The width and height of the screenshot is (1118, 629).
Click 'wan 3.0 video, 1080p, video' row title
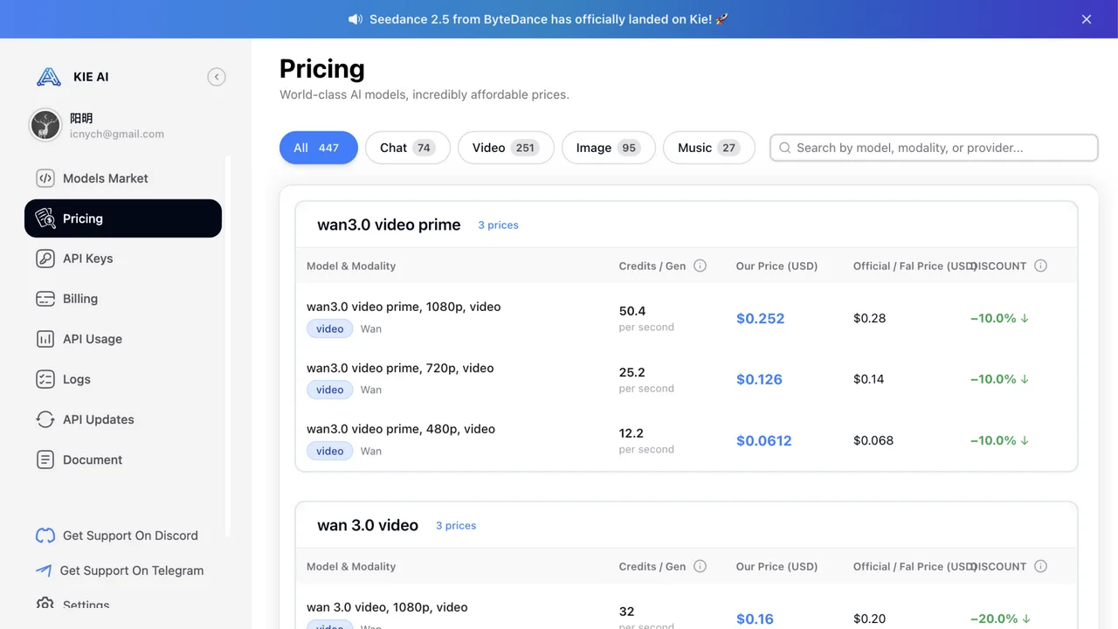tap(387, 607)
